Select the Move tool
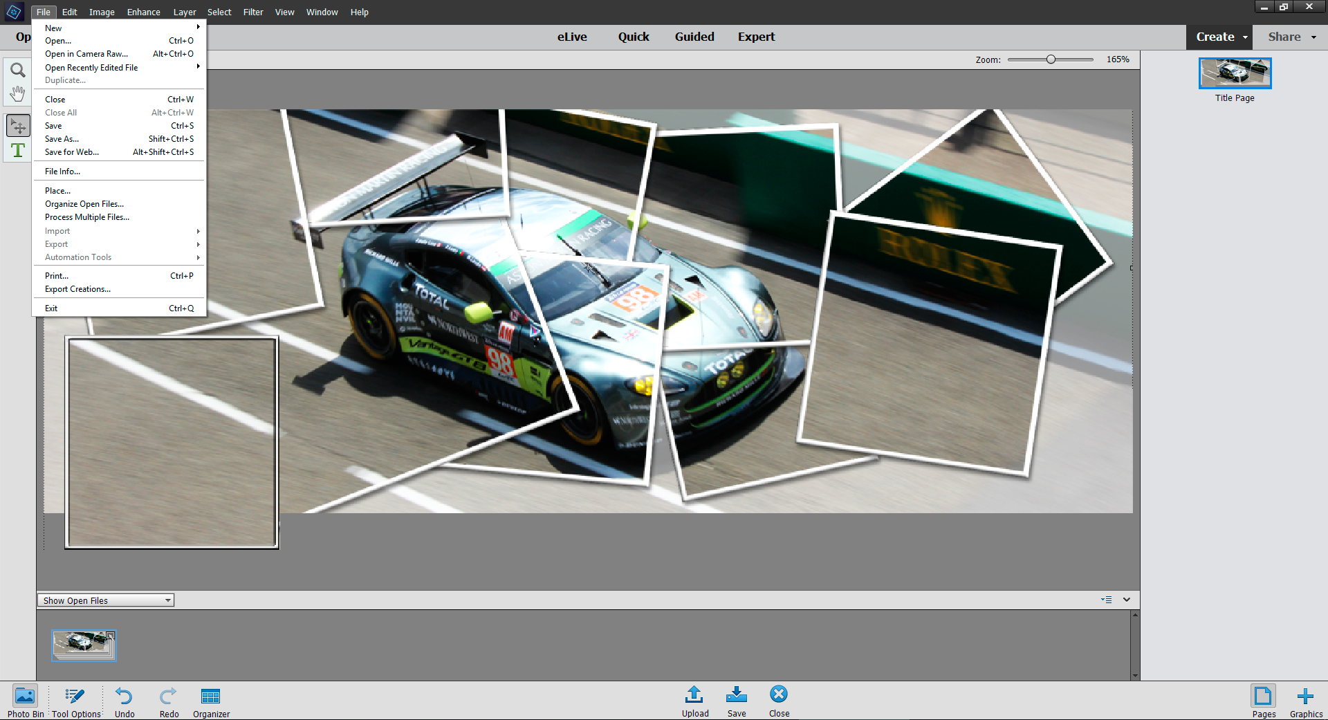 coord(18,126)
